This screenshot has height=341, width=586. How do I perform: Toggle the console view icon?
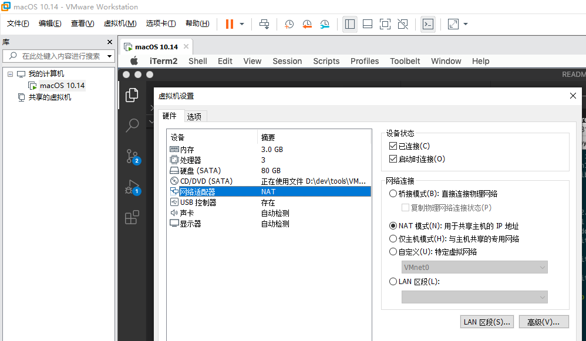[428, 24]
